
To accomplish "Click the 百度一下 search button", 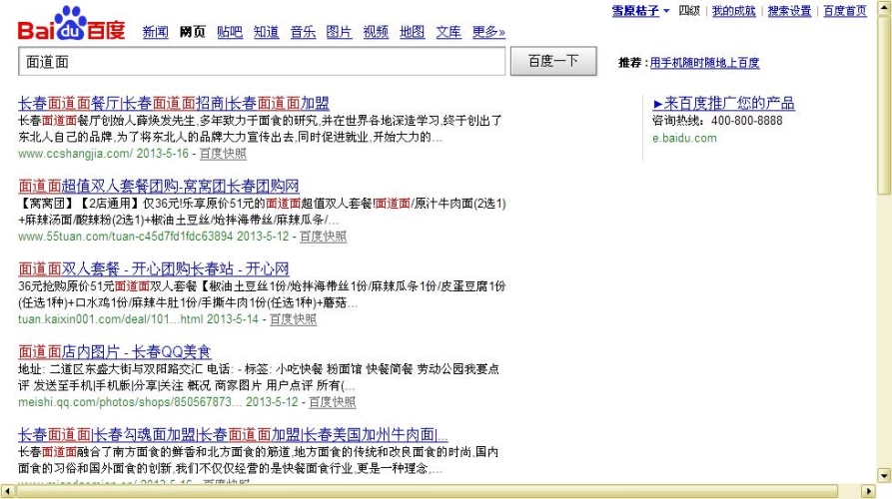I will pyautogui.click(x=553, y=61).
